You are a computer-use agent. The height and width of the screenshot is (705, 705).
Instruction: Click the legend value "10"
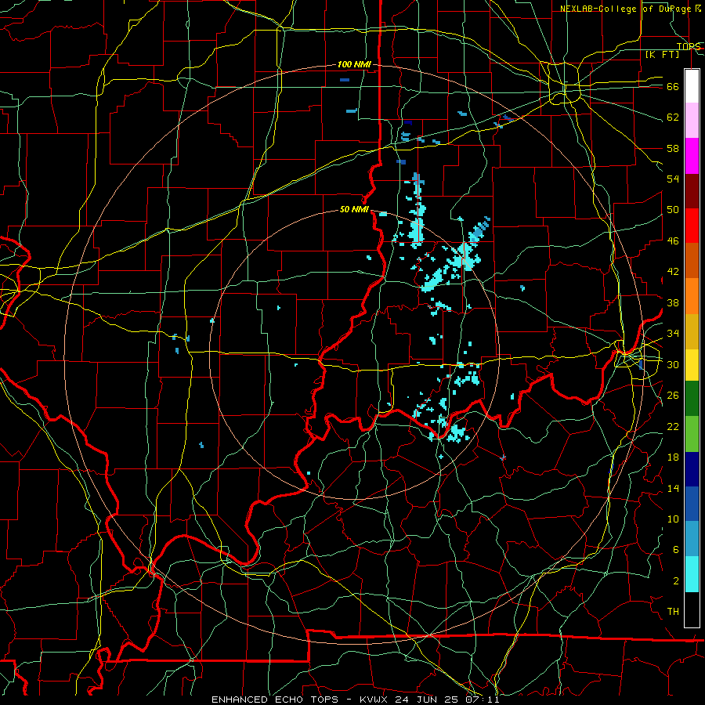(673, 519)
